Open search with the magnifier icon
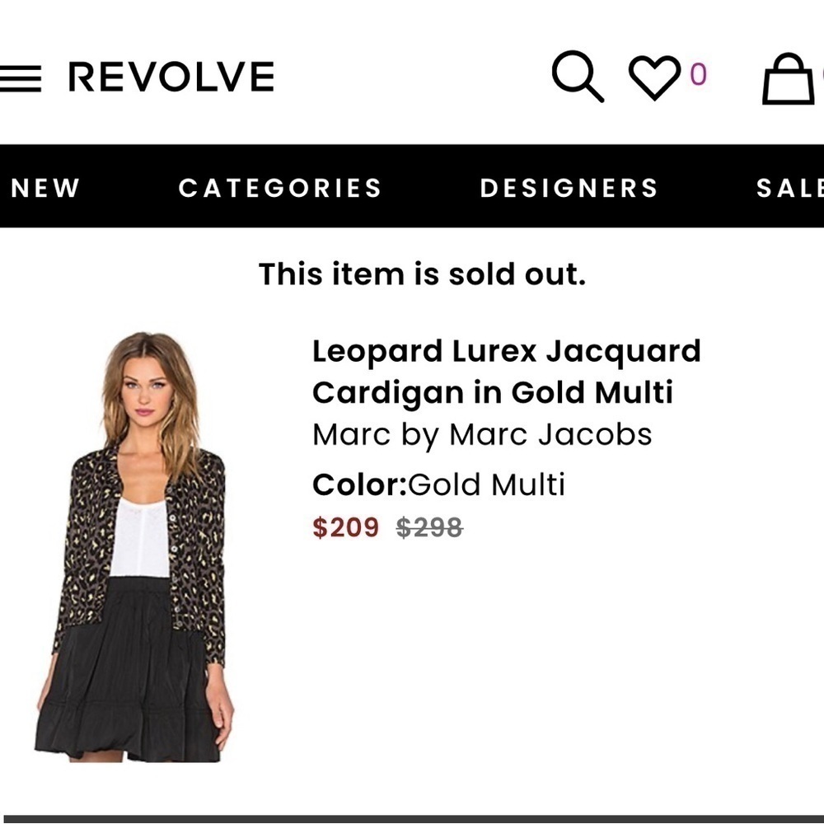Viewport: 824px width, 824px height. coord(577,77)
